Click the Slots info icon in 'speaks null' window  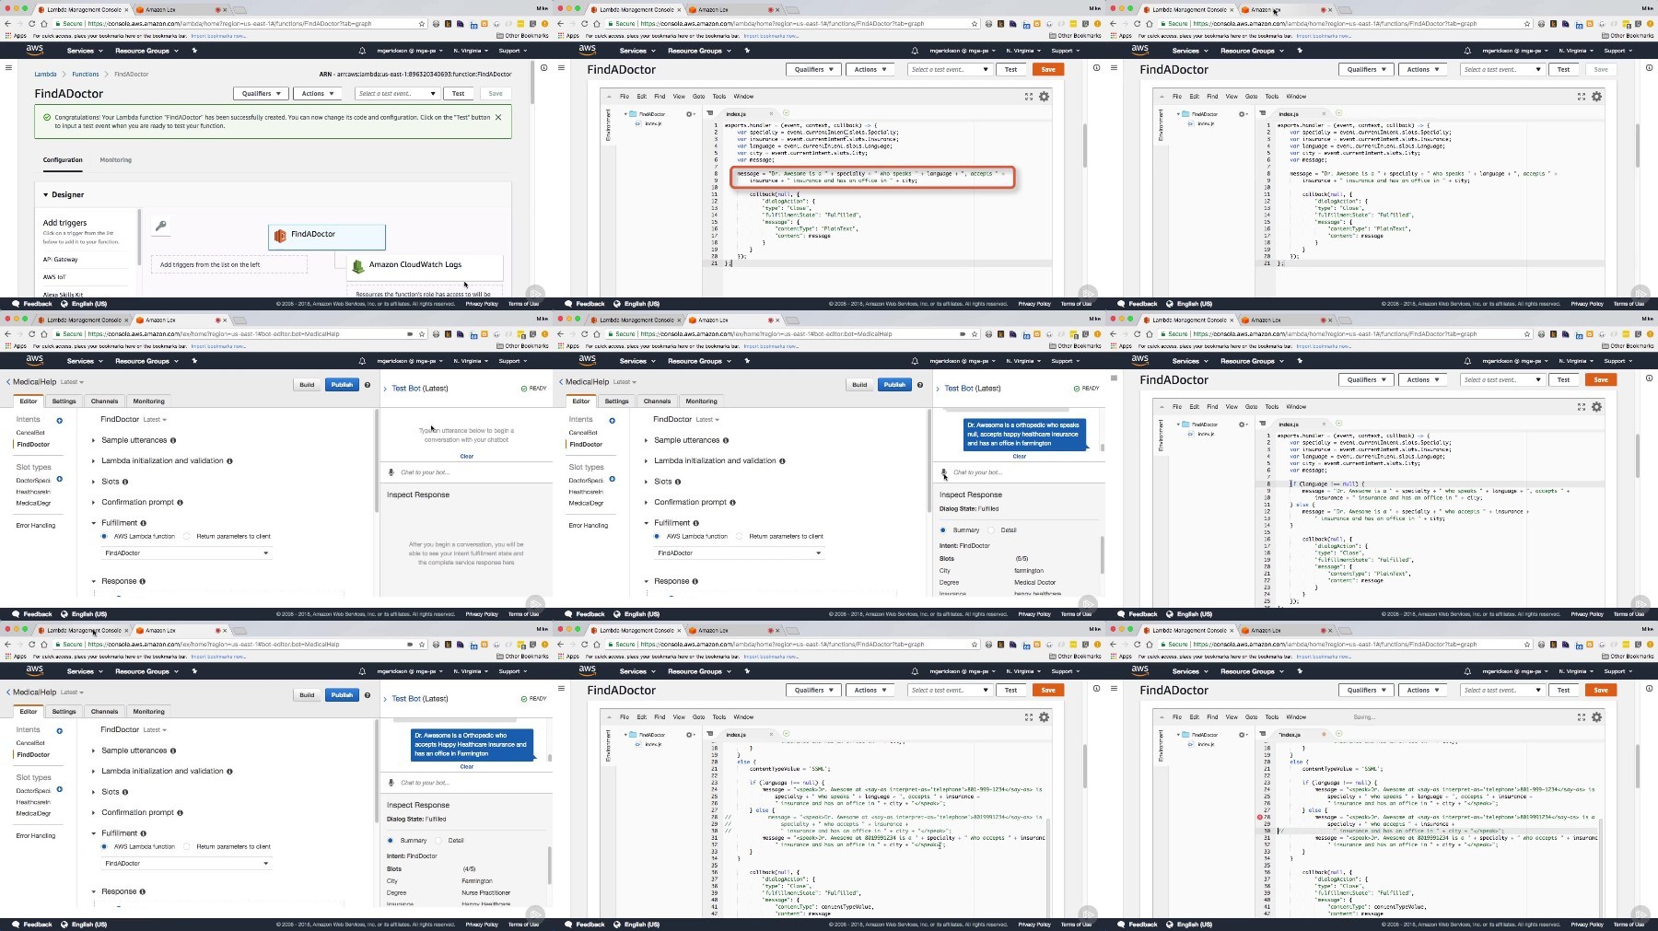click(x=678, y=482)
